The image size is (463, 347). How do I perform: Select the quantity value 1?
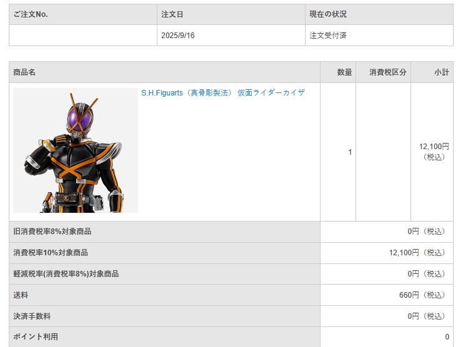pos(350,152)
